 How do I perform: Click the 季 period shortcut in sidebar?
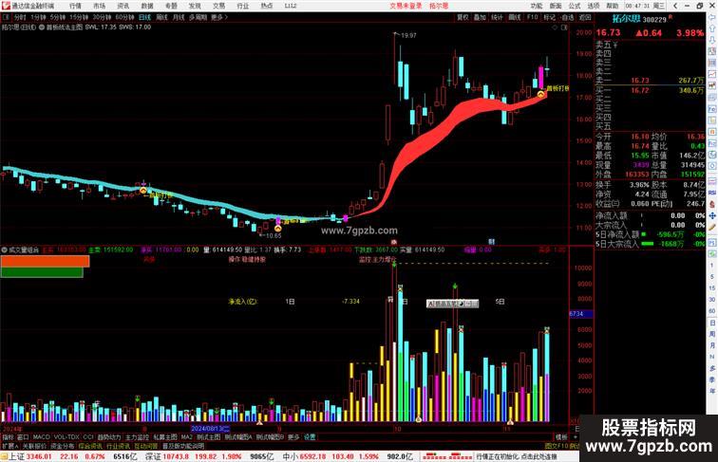point(712,379)
